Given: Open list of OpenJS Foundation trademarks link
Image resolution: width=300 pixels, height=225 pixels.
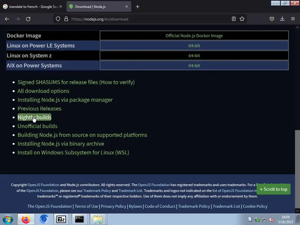Looking at the screenshot, I should [234, 190].
